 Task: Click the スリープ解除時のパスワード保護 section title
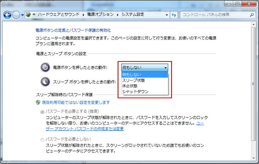(65, 95)
